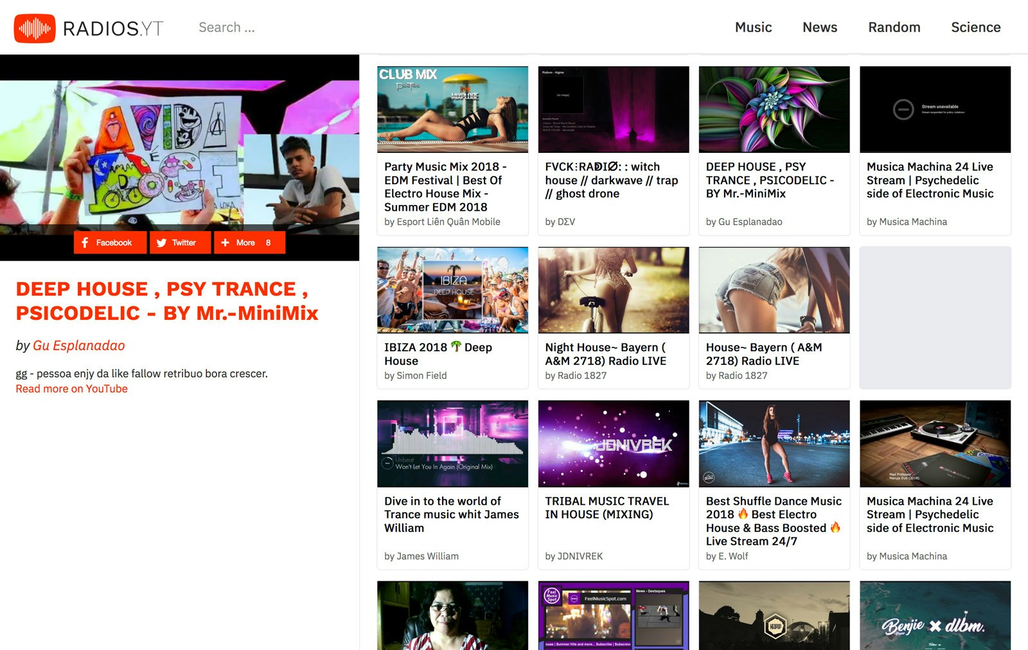Select the 'Best Shuffle Dance Music 2018' thumbnail
Screen dimensions: 1028x650
click(774, 444)
